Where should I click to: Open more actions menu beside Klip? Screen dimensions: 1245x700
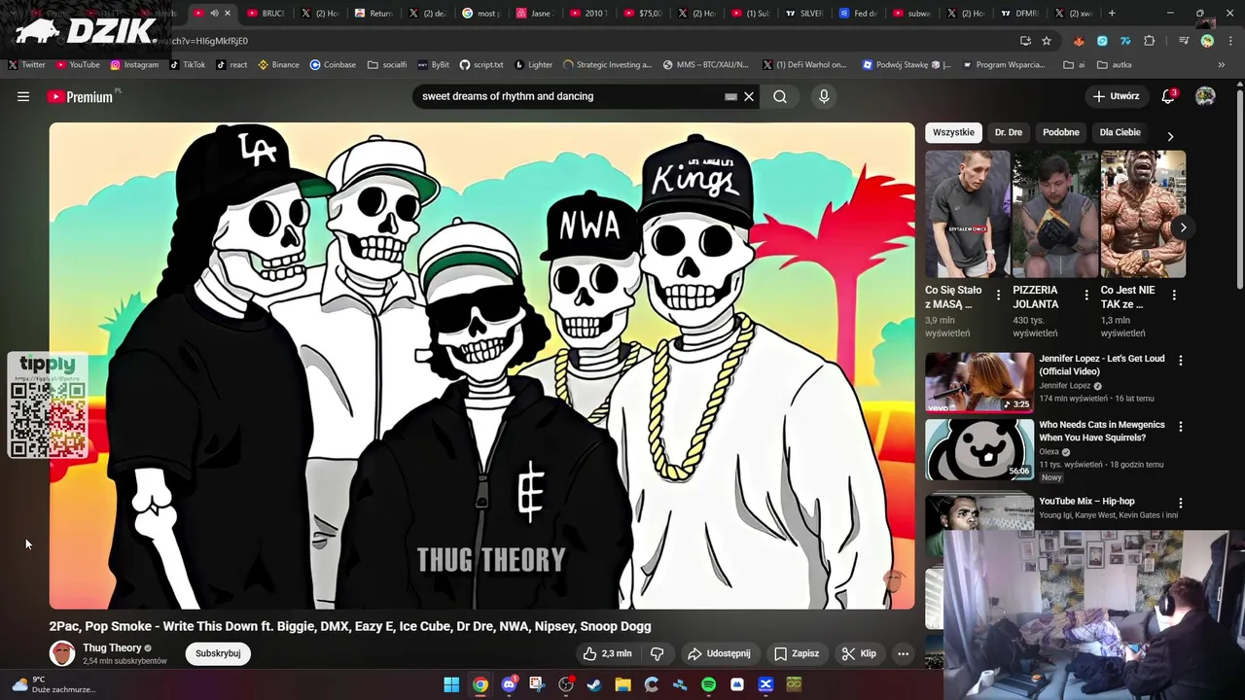coord(903,653)
